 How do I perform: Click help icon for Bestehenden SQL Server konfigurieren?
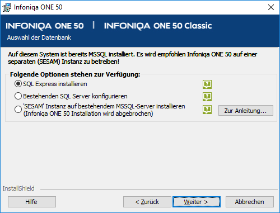207,97
